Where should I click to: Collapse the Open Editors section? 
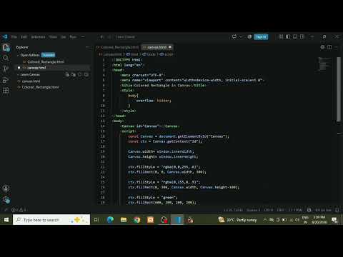[18, 55]
